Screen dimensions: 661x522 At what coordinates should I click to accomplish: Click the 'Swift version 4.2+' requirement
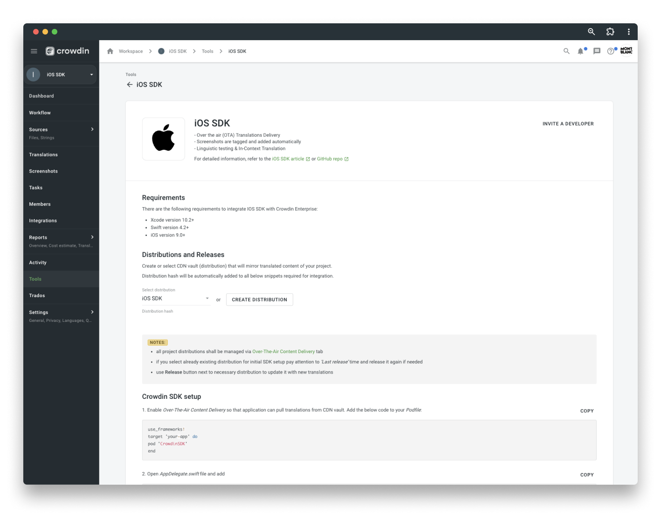170,228
